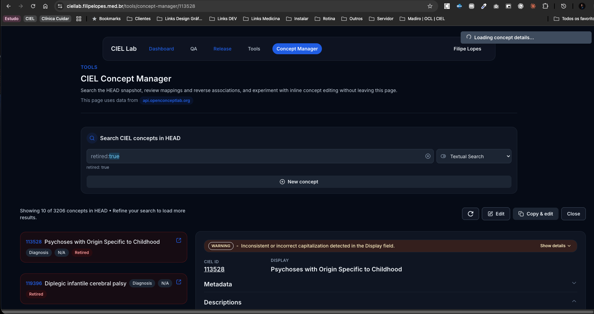This screenshot has width=594, height=314.
Task: Activate the eyedropper color picker extension
Action: pos(484,6)
